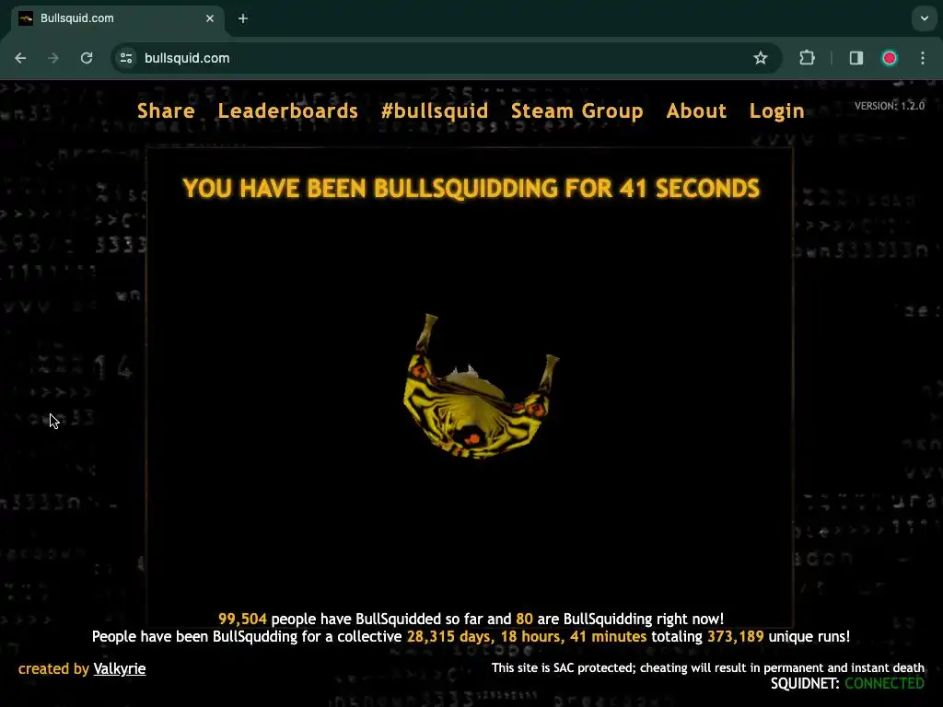Image resolution: width=943 pixels, height=707 pixels.
Task: Close the Bullsquid.com tab
Action: (x=210, y=18)
